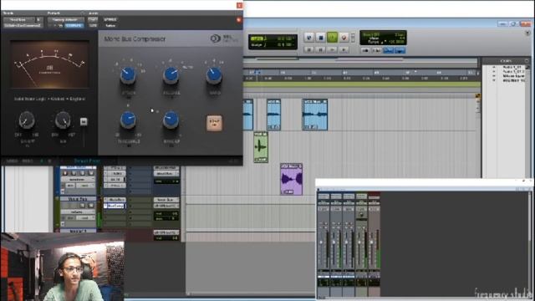The height and width of the screenshot is (301, 535).
Task: Click the green Play transport button
Action: (x=333, y=37)
